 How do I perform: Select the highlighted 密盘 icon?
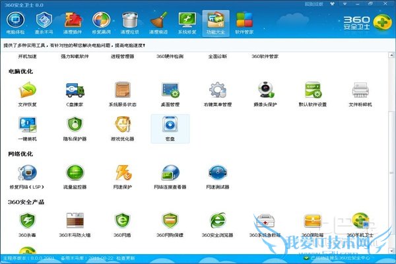[170, 129]
